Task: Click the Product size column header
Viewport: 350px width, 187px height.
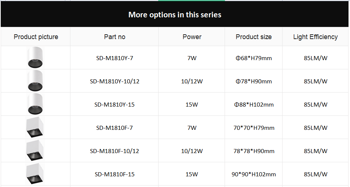Action: click(254, 37)
